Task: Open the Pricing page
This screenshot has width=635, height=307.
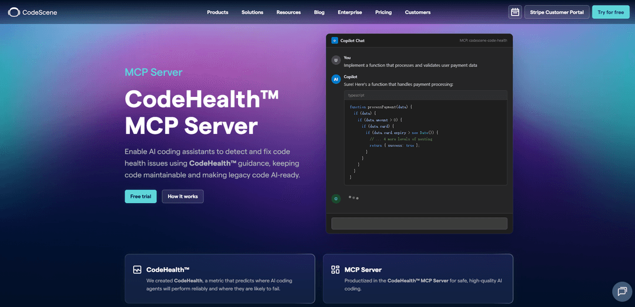Action: (383, 12)
